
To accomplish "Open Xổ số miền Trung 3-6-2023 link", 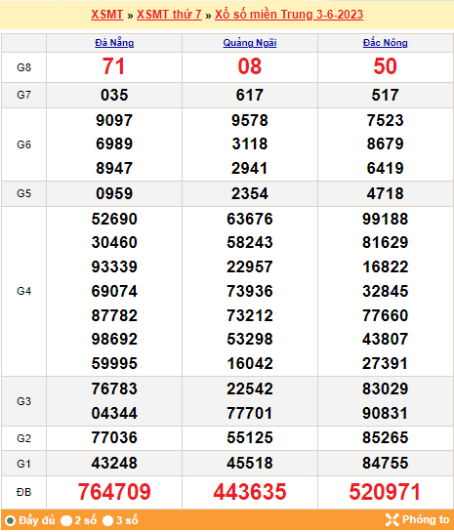I will pos(289,15).
